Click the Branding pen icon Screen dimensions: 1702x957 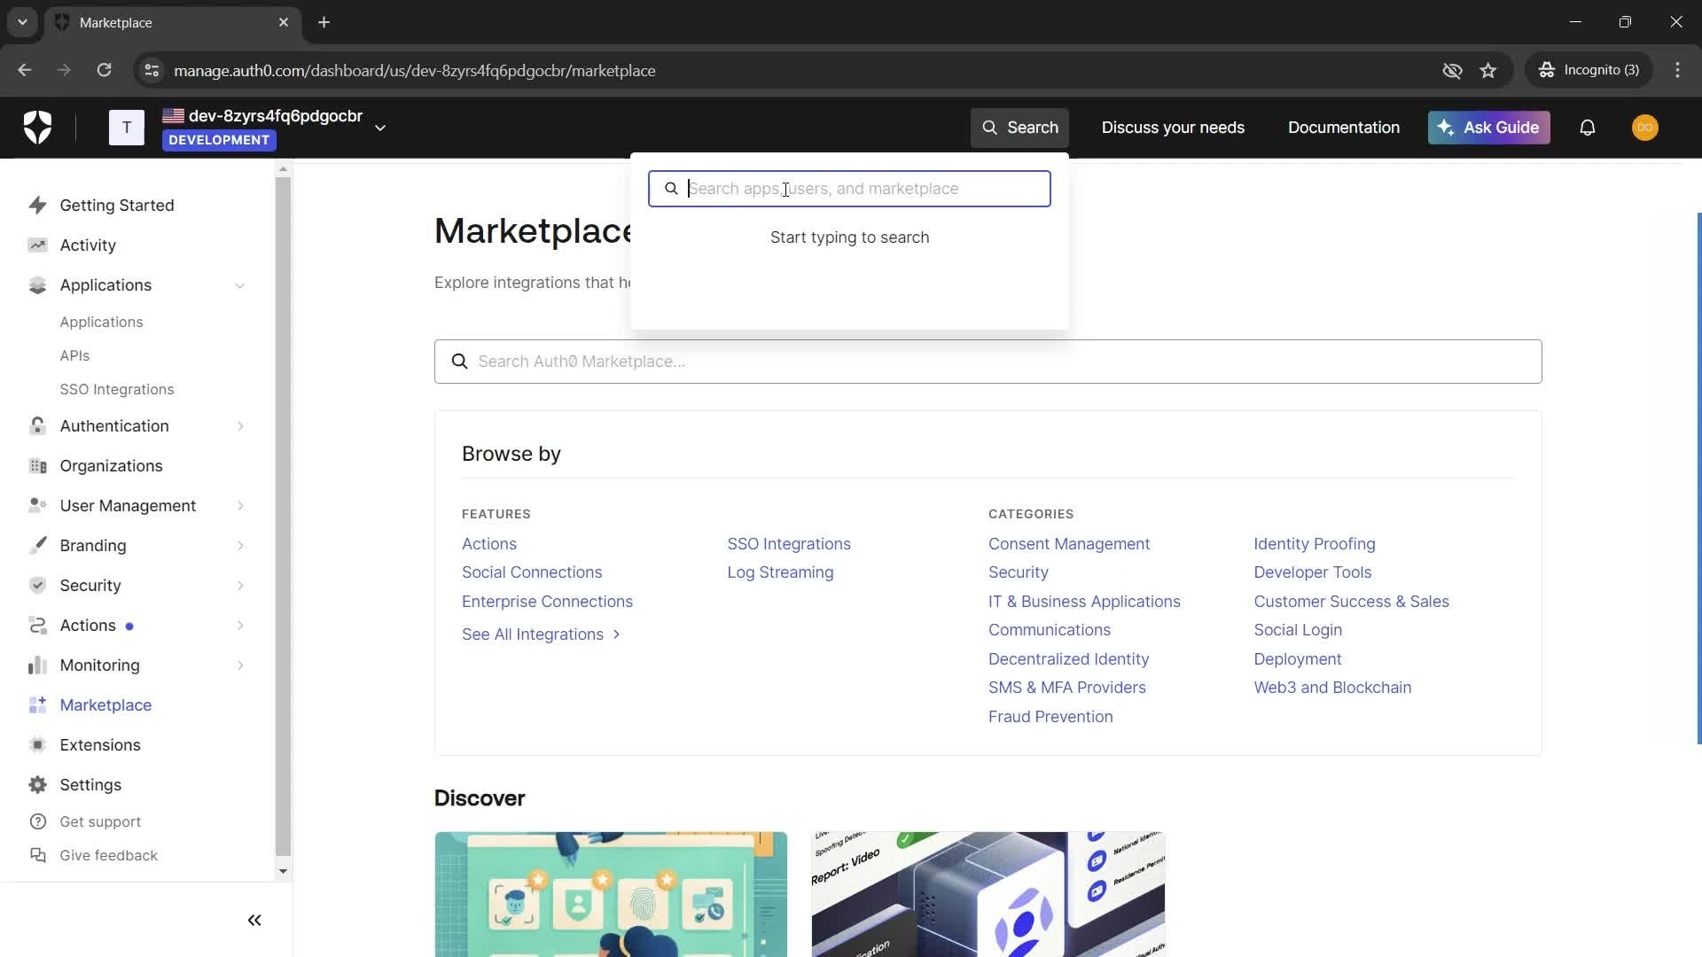coord(37,546)
